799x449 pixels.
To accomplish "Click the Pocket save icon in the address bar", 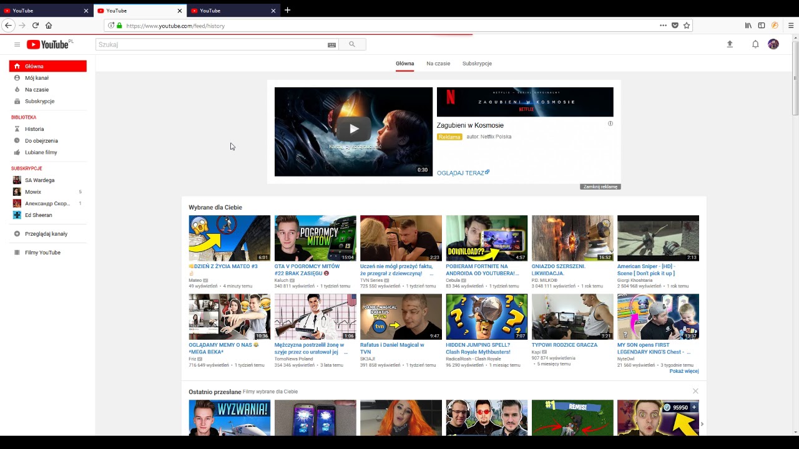I will coord(675,26).
